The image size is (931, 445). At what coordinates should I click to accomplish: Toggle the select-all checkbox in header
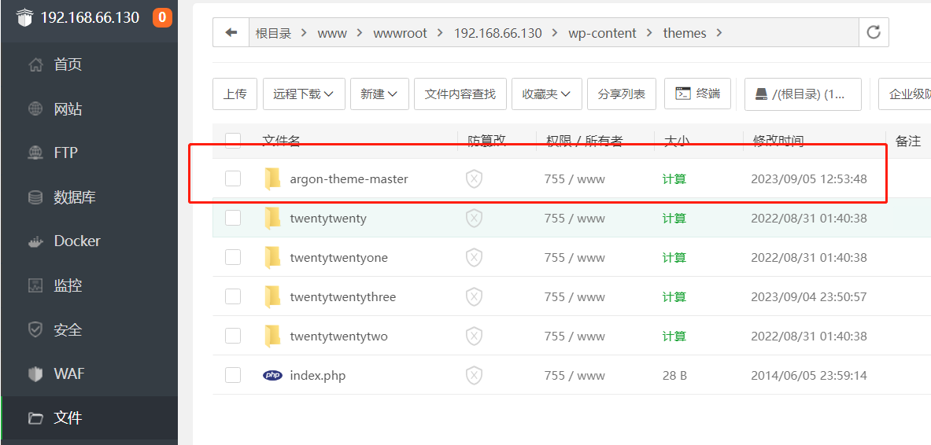[x=233, y=141]
